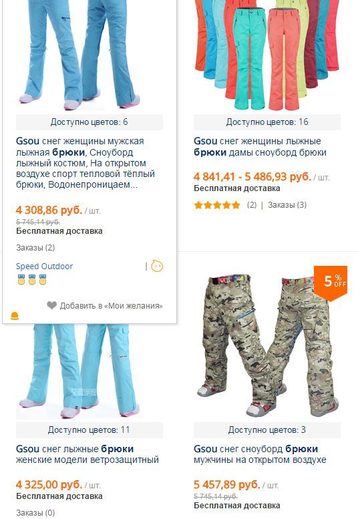Screen dimensions: 358x519
Task: Open Gsou мужчины сноуборд брюки title
Action: [260, 454]
